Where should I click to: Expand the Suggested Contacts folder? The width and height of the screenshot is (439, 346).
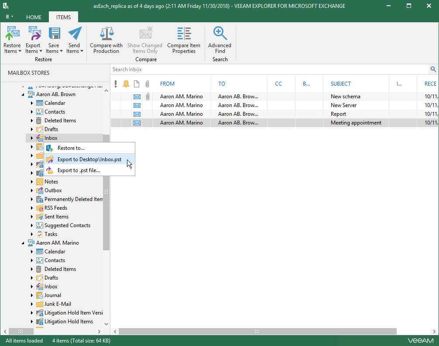pos(31,225)
